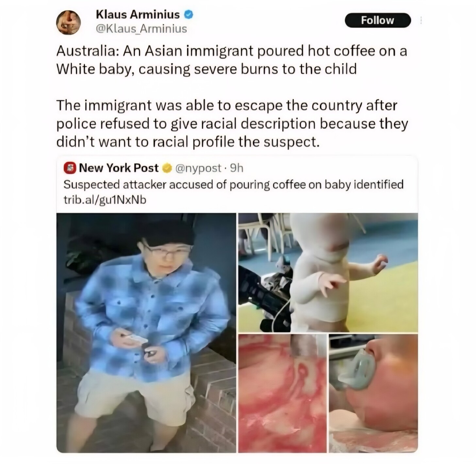476x464 pixels.
Task: Click the @nypost handle
Action: tap(198, 168)
